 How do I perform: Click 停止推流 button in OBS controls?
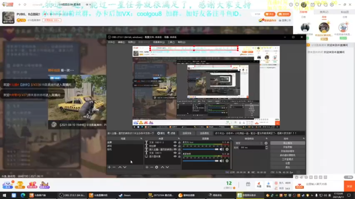(288, 143)
